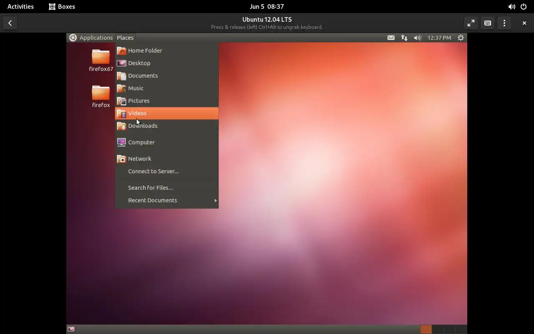This screenshot has width=534, height=334.
Task: Click the Network folder icon in menu
Action: tap(121, 159)
